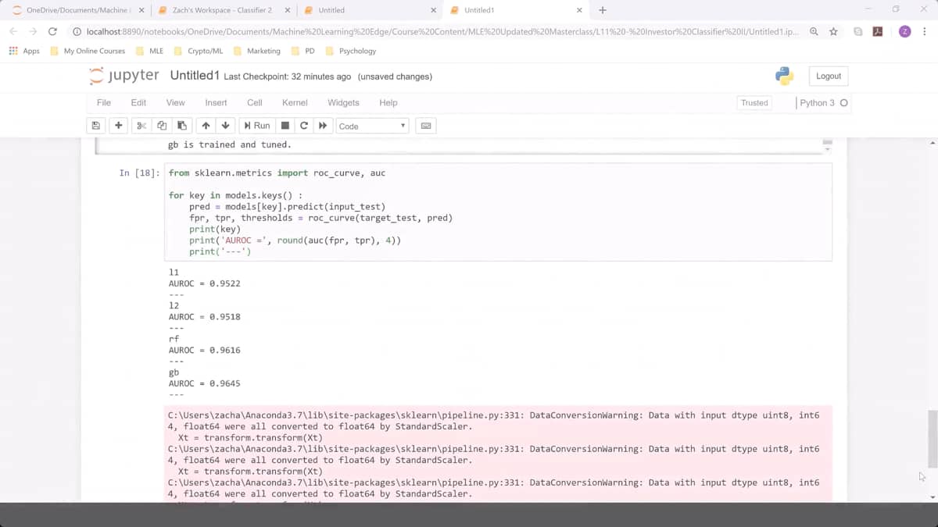Cut selected cells with scissors icon
938x527 pixels.
tap(141, 126)
